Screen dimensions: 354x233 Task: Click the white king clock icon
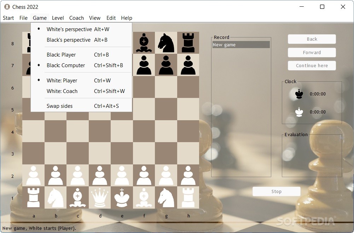299,112
